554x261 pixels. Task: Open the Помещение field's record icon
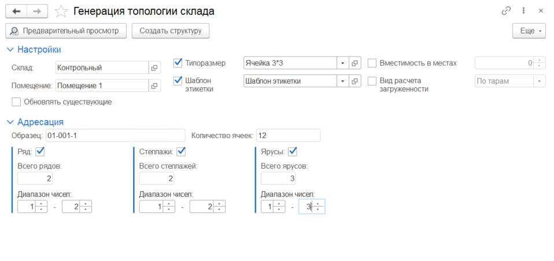click(x=154, y=86)
